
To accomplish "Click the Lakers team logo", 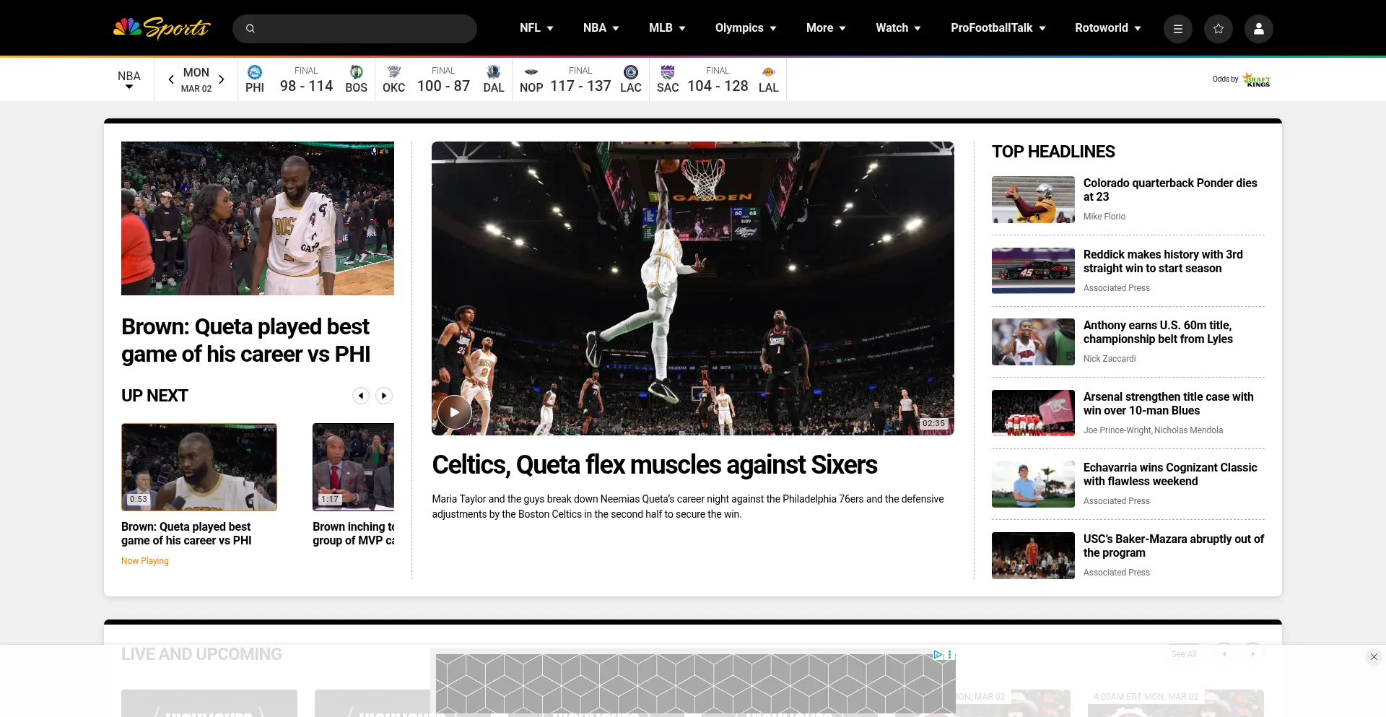I will (769, 72).
